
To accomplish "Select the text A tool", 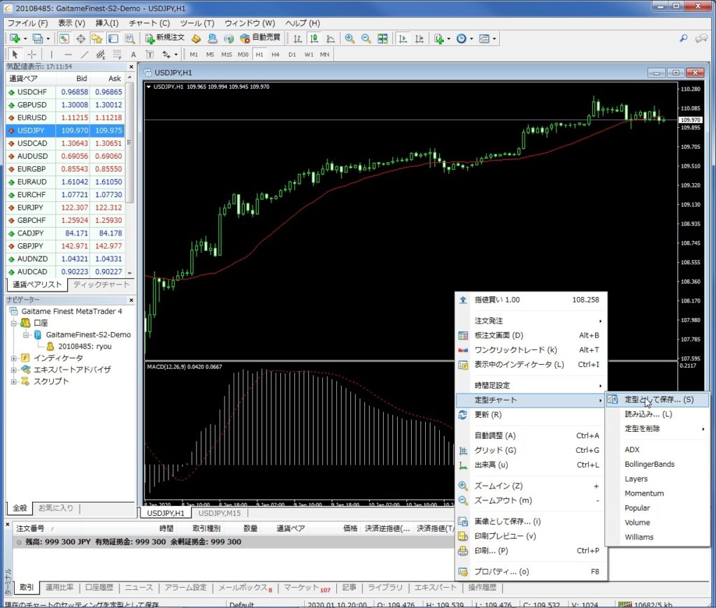I will click(134, 55).
